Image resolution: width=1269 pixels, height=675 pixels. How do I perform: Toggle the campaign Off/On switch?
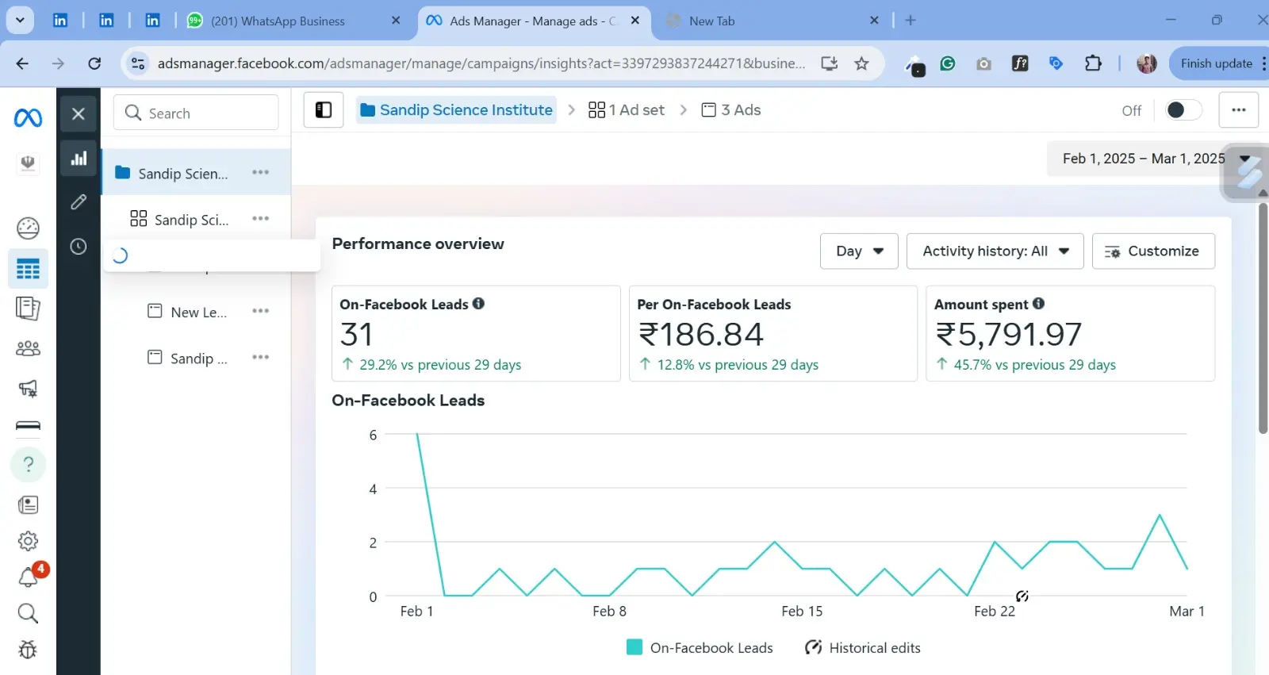1182,110
